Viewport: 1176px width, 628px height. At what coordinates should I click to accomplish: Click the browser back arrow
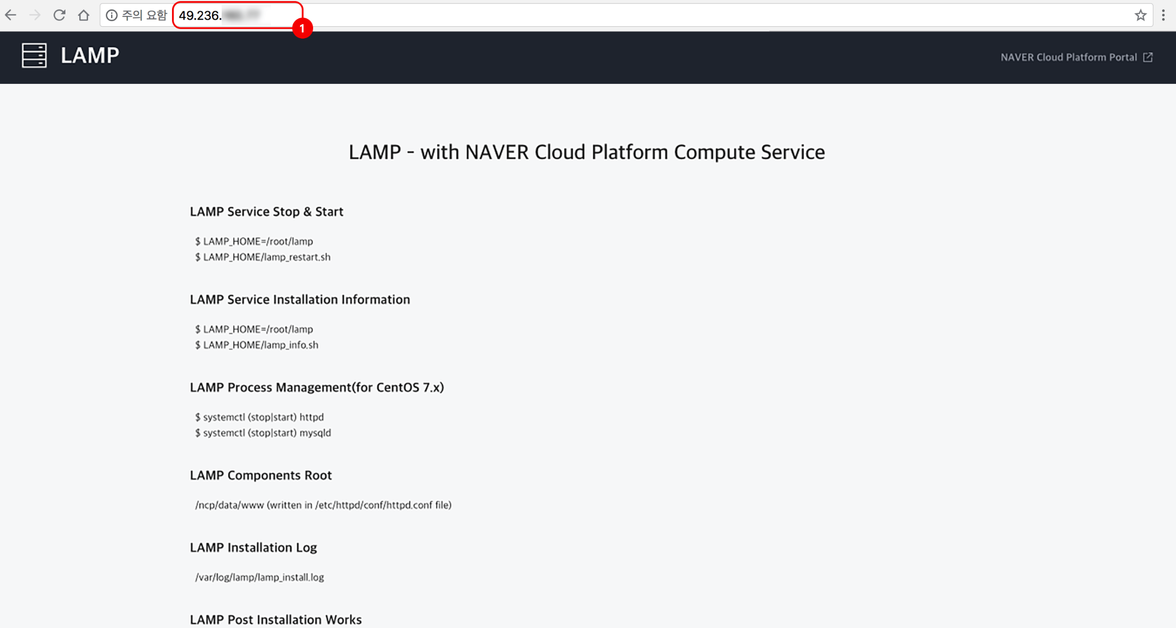tap(11, 15)
